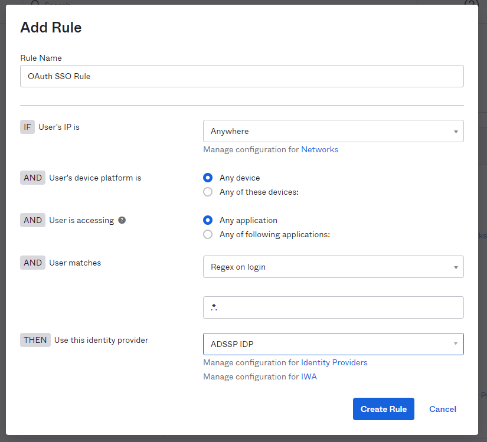Click the Rule Name field label

pyautogui.click(x=41, y=58)
